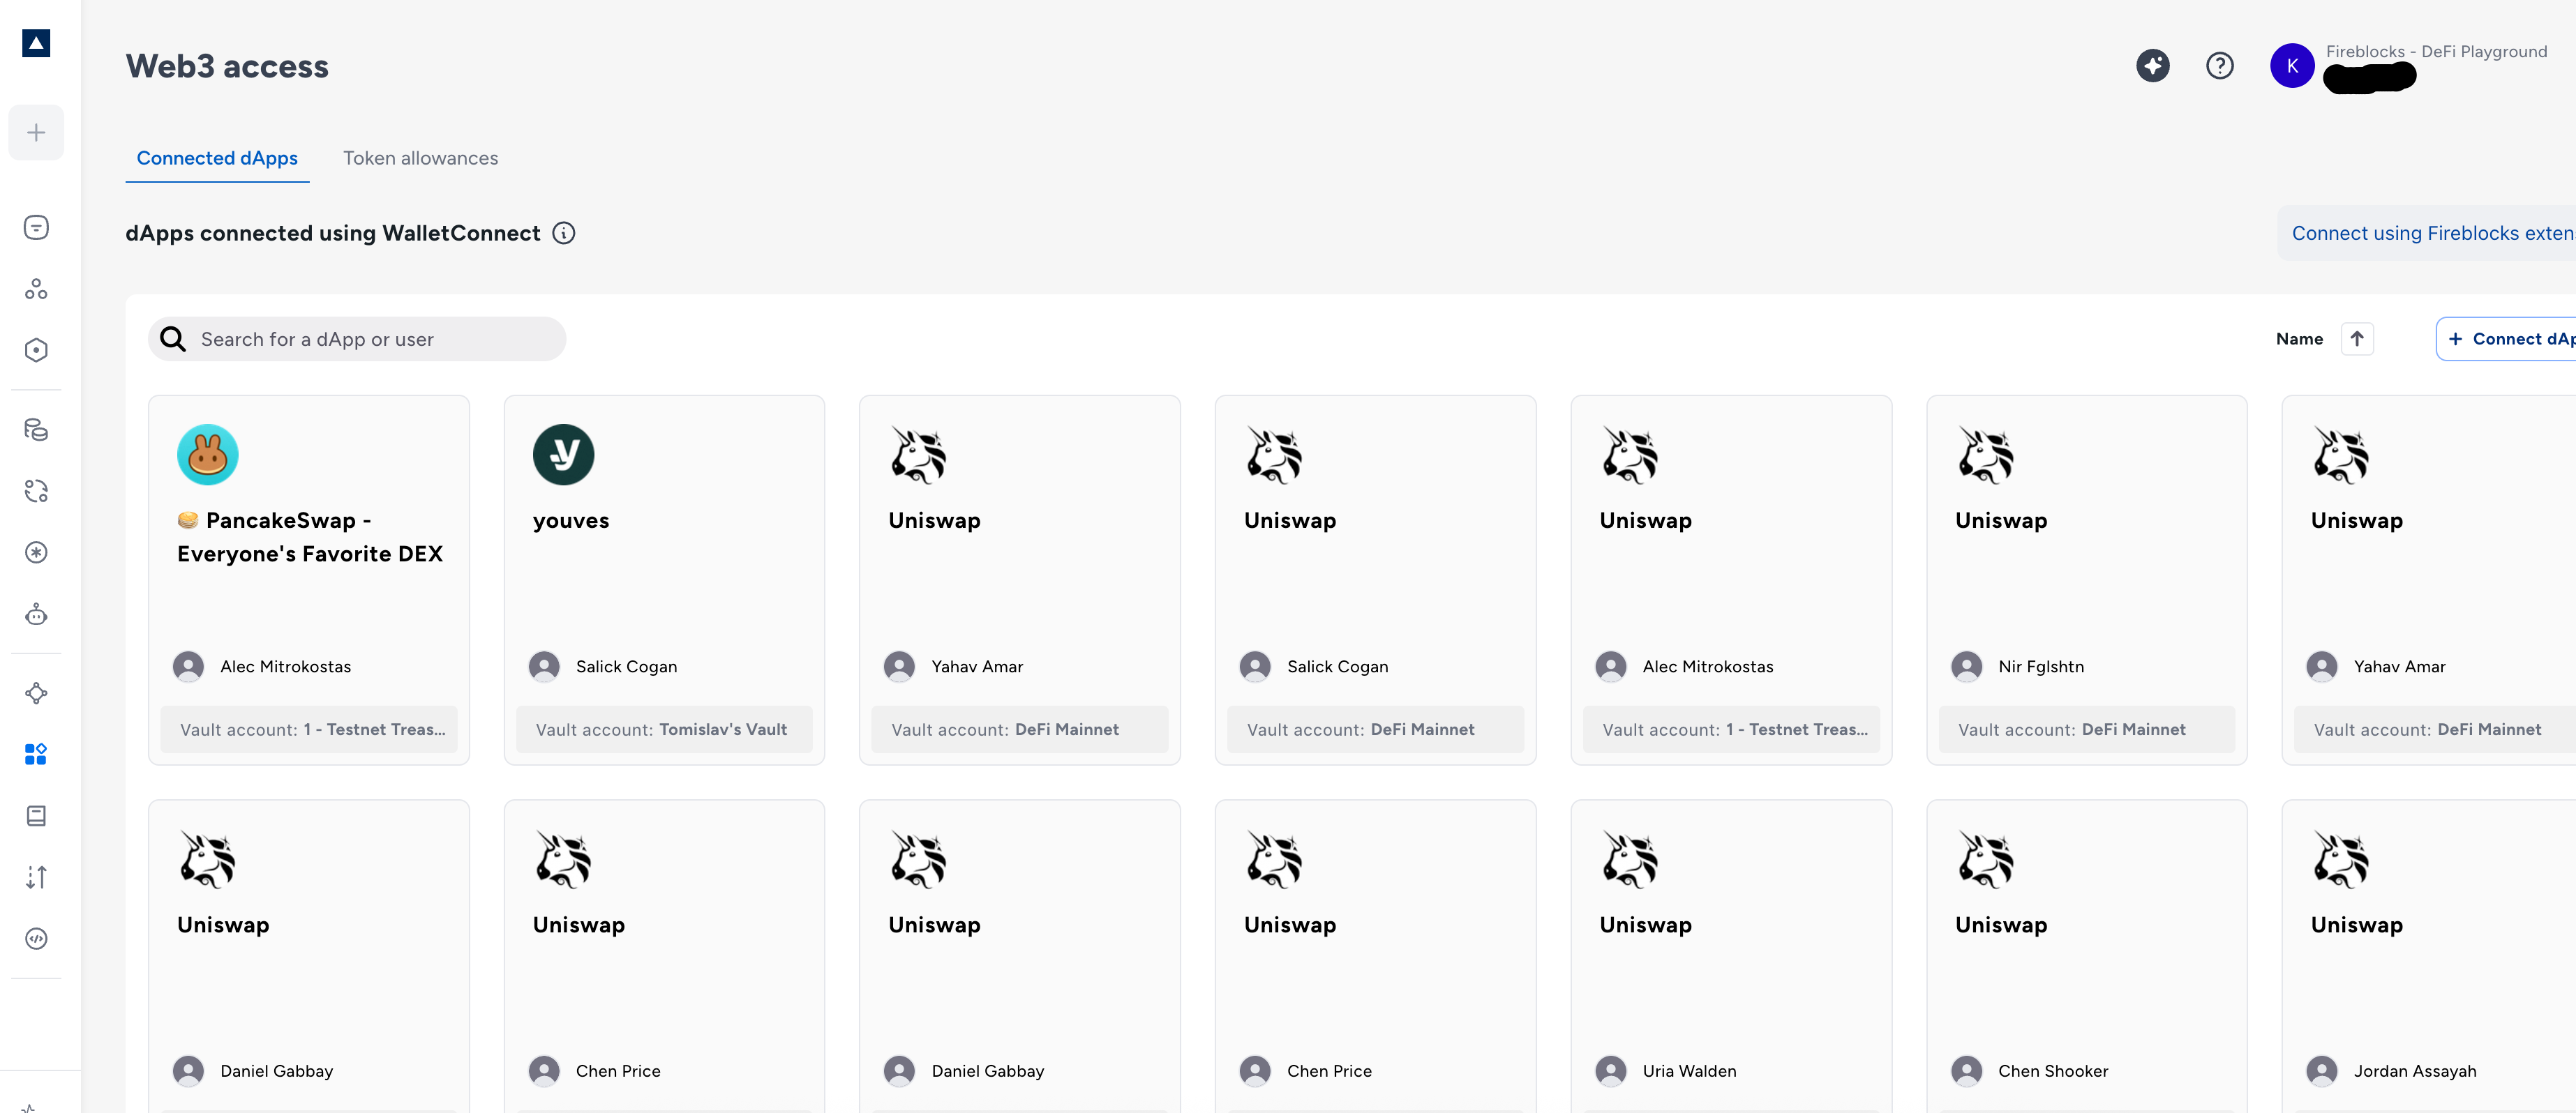This screenshot has width=2576, height=1113.
Task: Click the avatar icon beside Chen Shooker
Action: (x=1966, y=1071)
